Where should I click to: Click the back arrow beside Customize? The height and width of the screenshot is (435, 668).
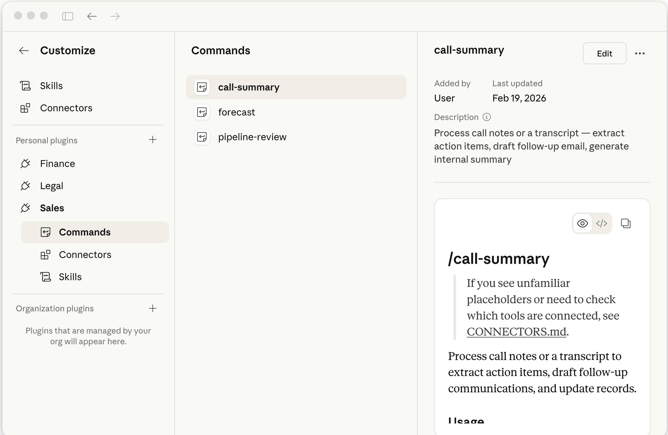pyautogui.click(x=24, y=51)
